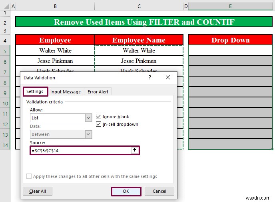Select column C header
Viewport: 275px width, 202px height.
coord(139,6)
